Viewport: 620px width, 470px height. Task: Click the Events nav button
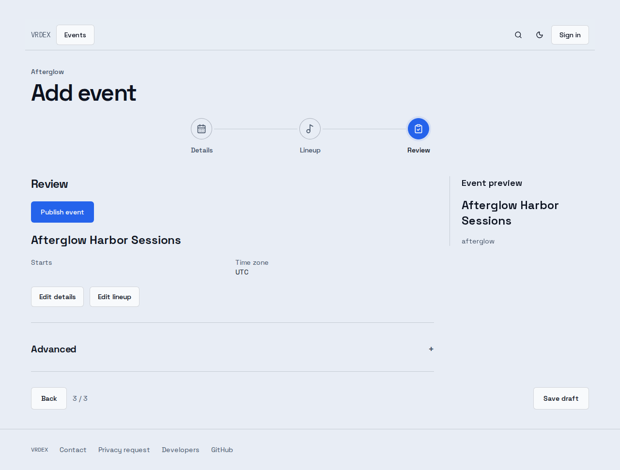(x=75, y=35)
